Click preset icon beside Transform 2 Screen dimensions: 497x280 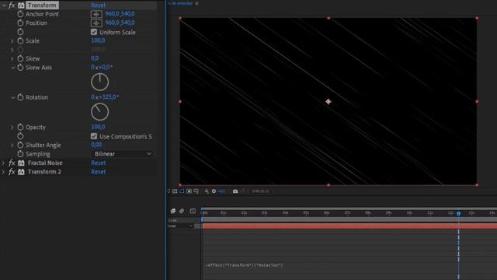click(21, 172)
